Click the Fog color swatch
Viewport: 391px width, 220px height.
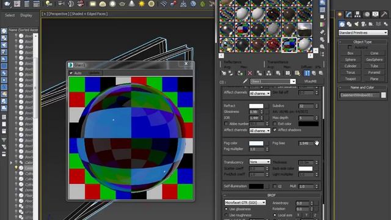pos(256,143)
